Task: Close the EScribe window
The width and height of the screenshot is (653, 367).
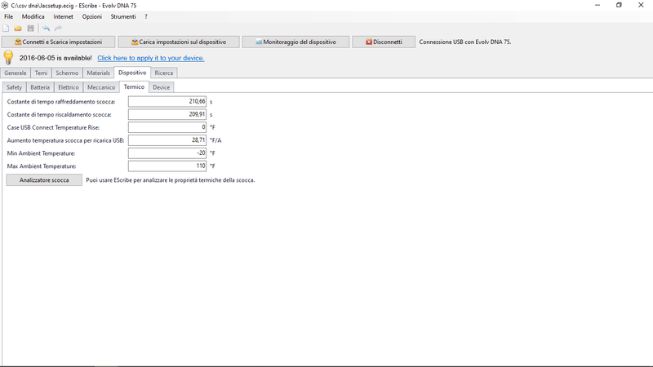Action: point(641,6)
